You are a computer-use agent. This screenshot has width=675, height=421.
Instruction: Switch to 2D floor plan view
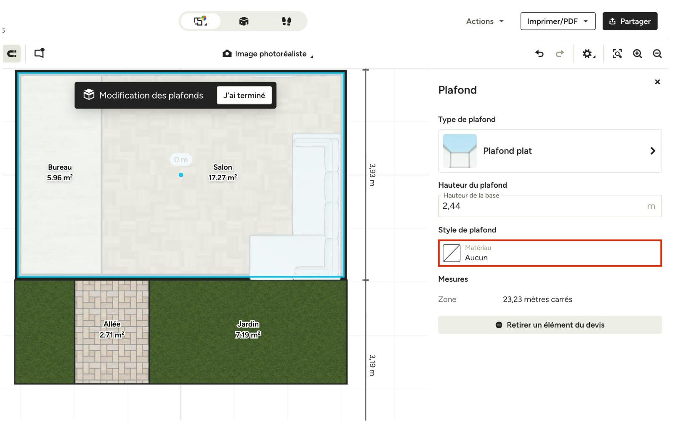pos(200,21)
